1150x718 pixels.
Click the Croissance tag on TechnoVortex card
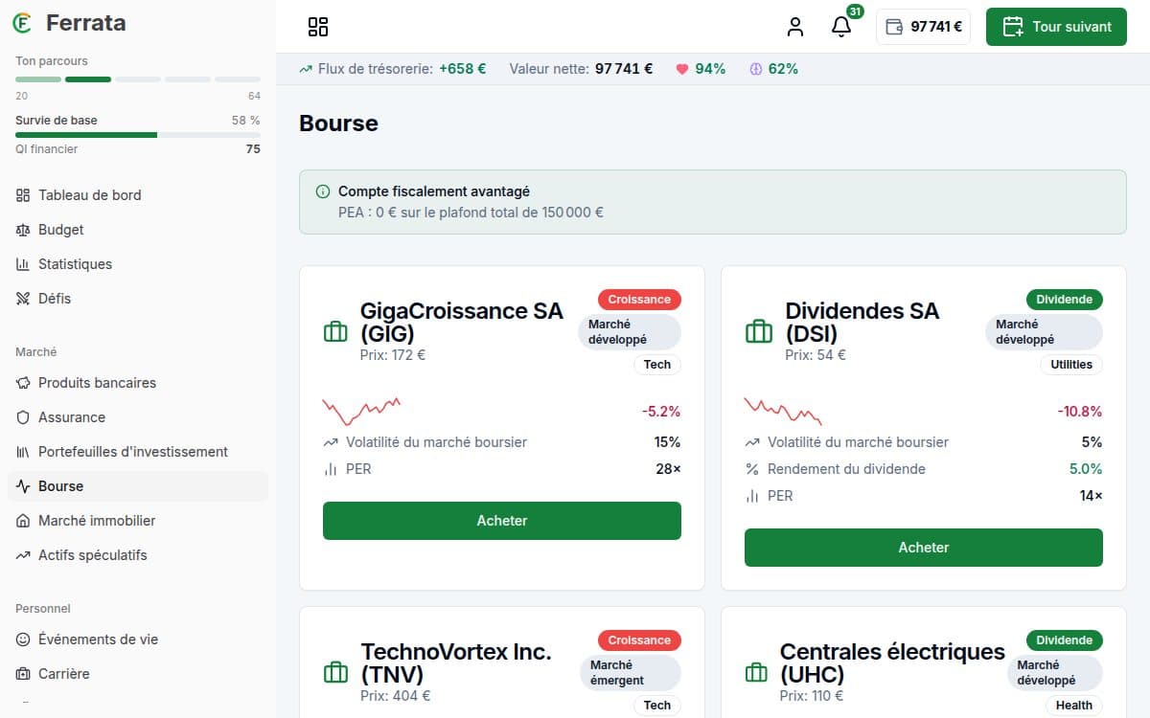click(x=639, y=640)
